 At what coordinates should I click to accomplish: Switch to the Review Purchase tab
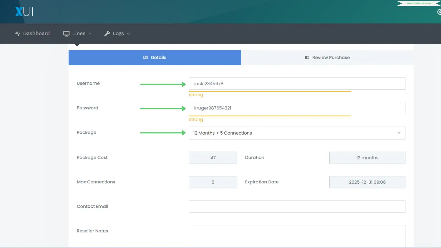(327, 57)
